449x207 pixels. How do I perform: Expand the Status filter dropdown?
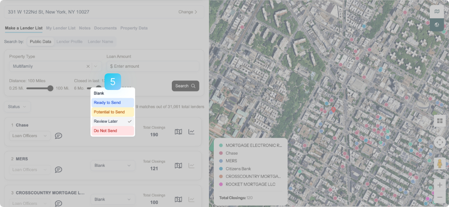(17, 107)
